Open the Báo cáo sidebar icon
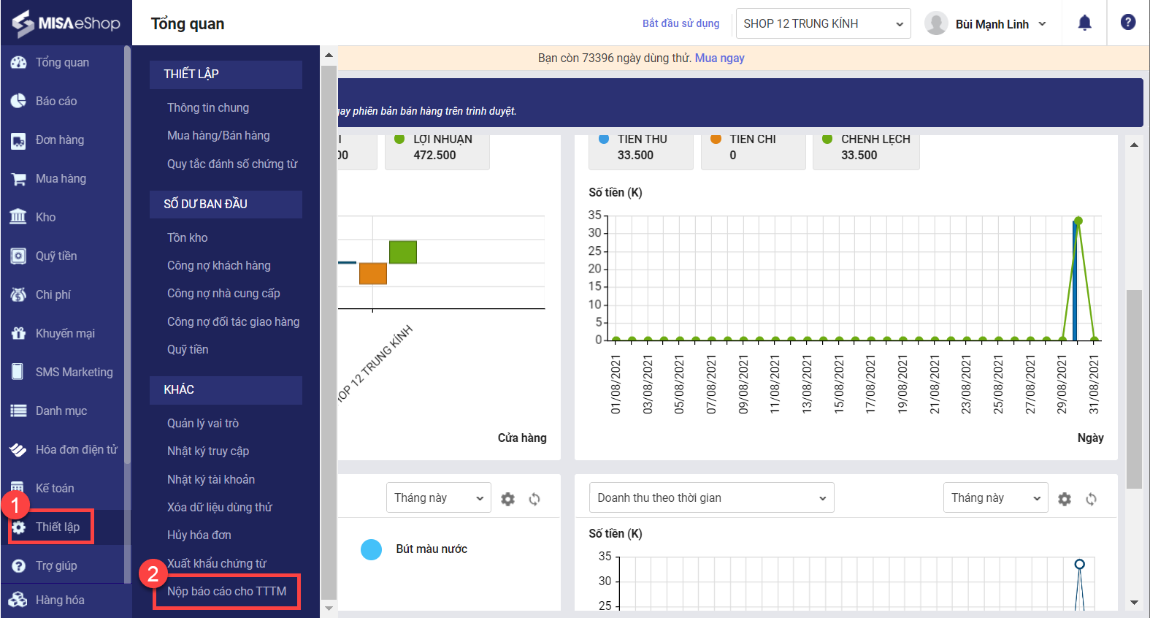 18,101
